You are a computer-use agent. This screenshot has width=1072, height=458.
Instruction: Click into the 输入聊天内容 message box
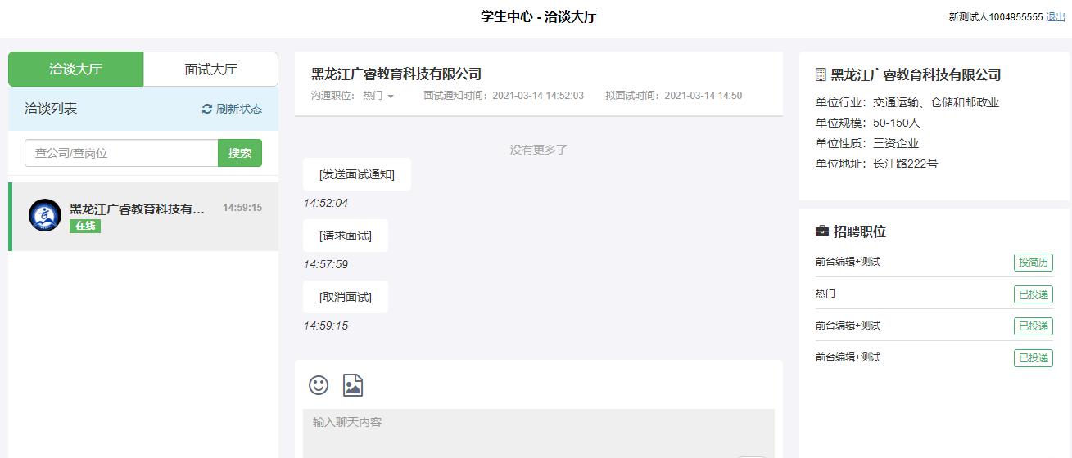click(x=538, y=432)
